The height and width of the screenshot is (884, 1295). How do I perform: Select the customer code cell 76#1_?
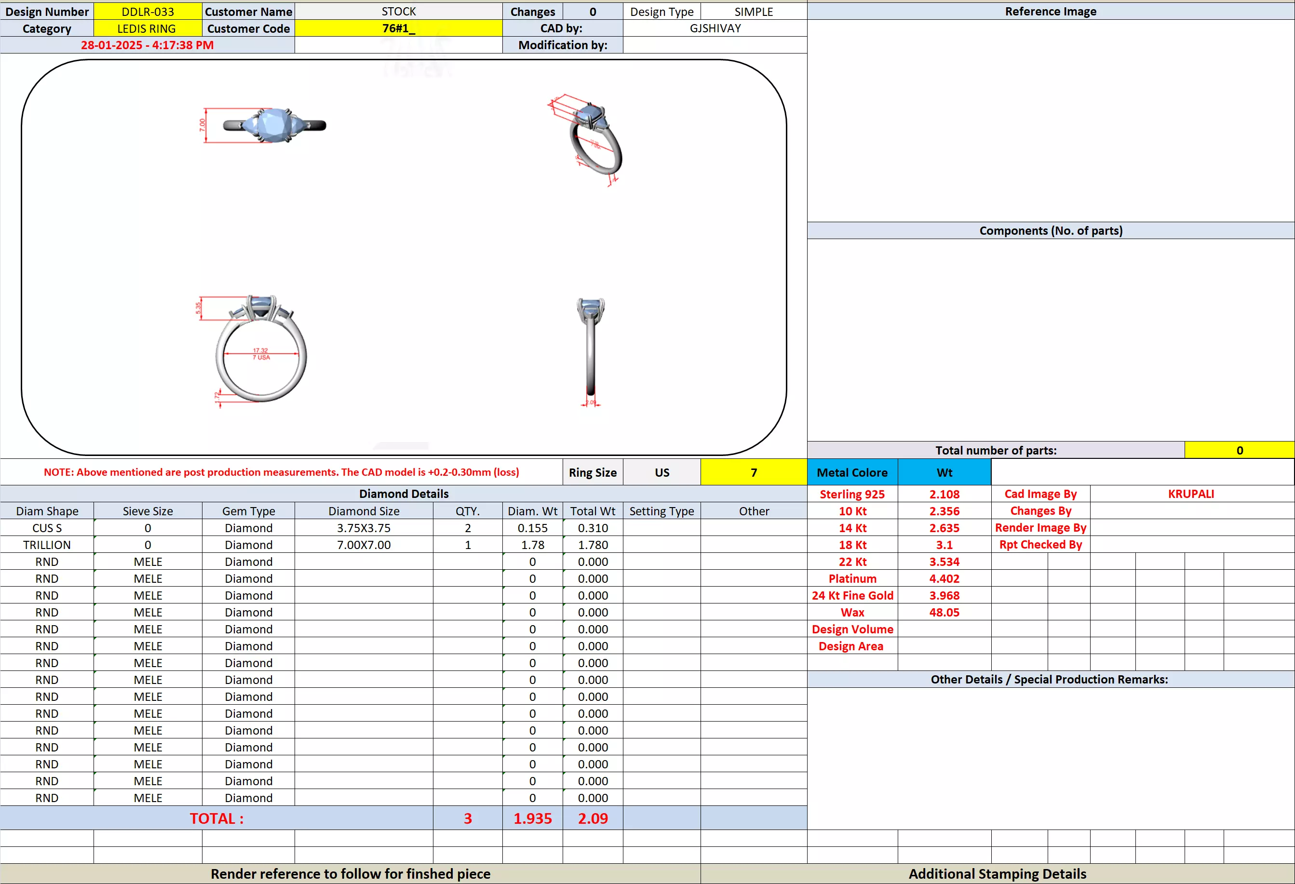pyautogui.click(x=398, y=28)
